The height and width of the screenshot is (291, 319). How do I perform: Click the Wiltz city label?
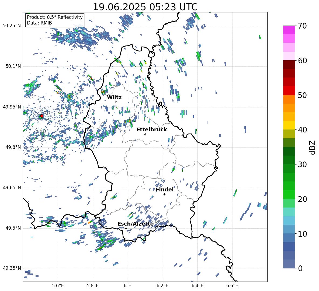(114, 97)
